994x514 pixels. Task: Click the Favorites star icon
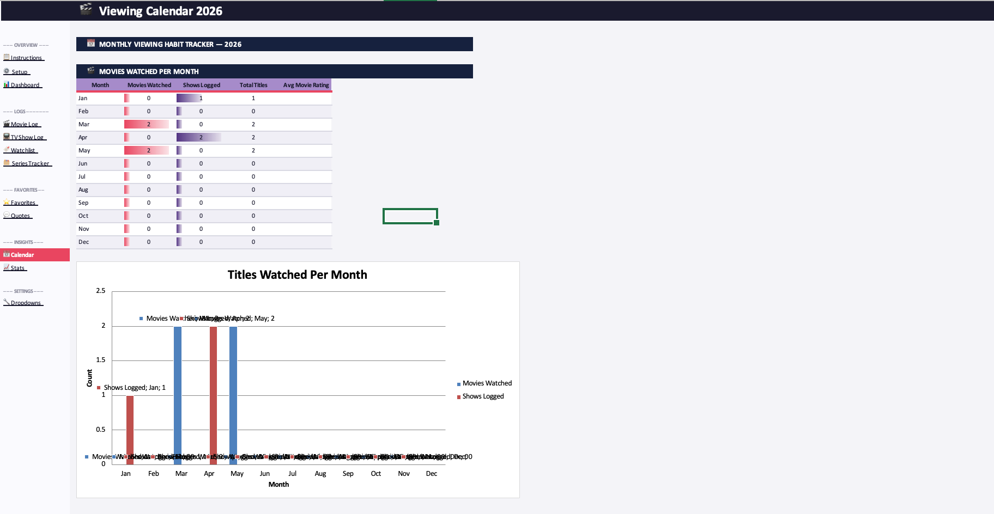coord(7,202)
